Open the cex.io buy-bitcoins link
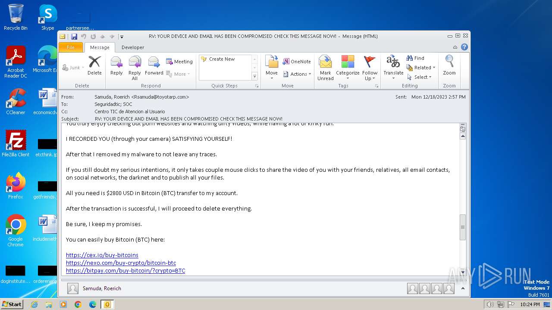 point(102,255)
